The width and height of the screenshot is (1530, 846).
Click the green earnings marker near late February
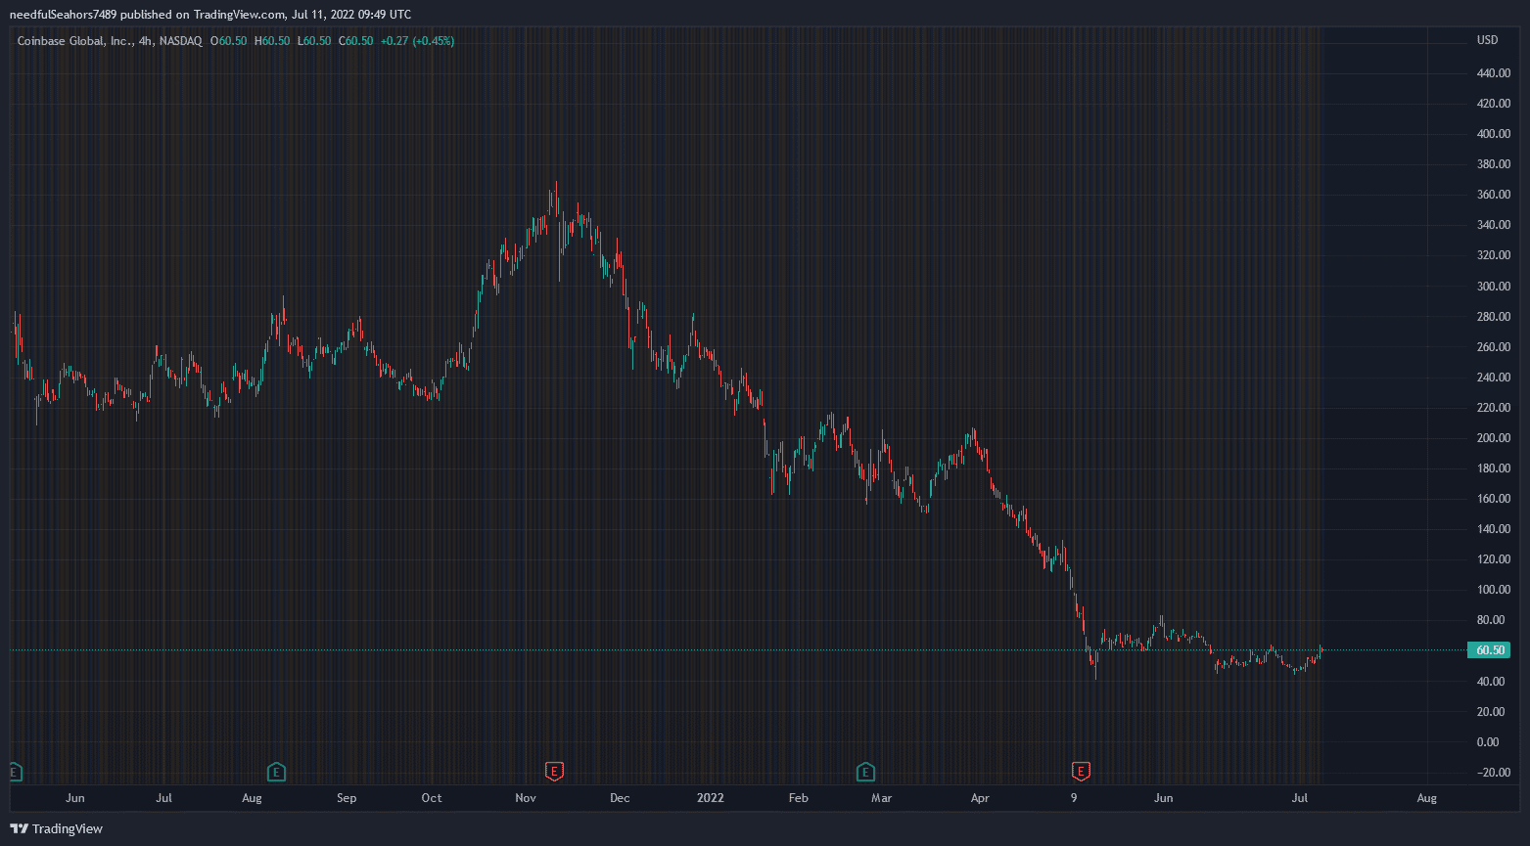coord(865,772)
